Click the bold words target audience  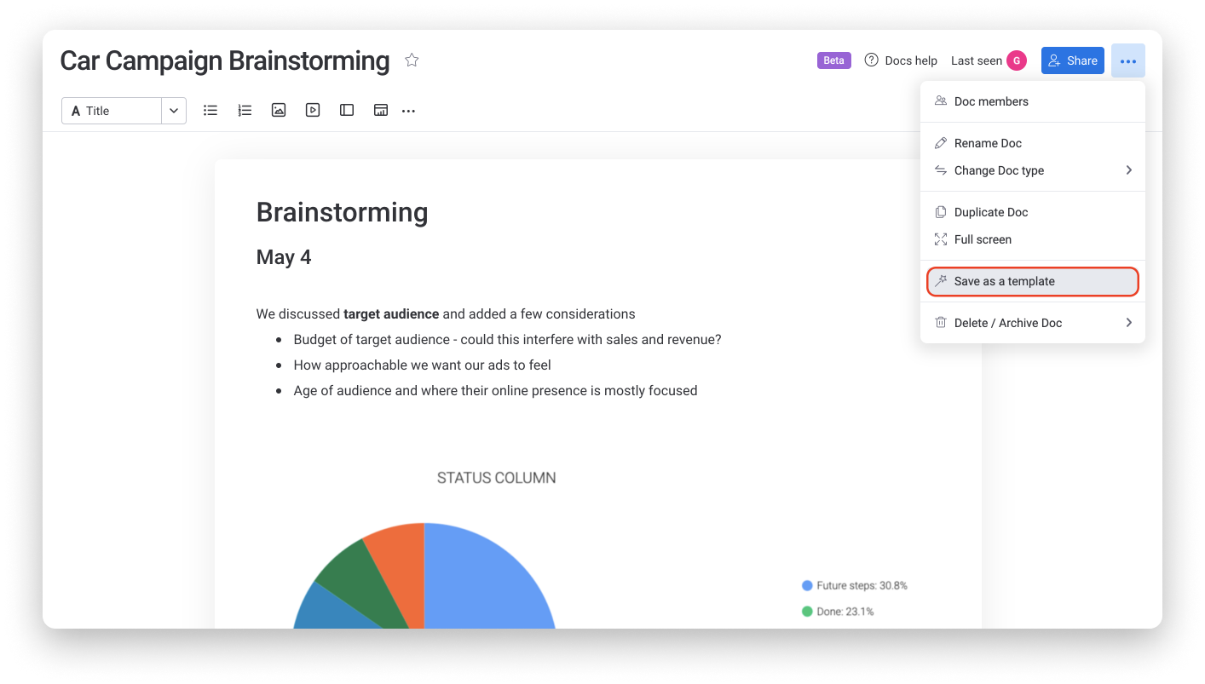point(391,313)
